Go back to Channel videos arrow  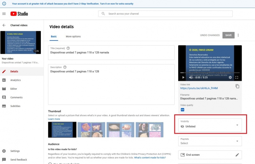tap(4, 25)
